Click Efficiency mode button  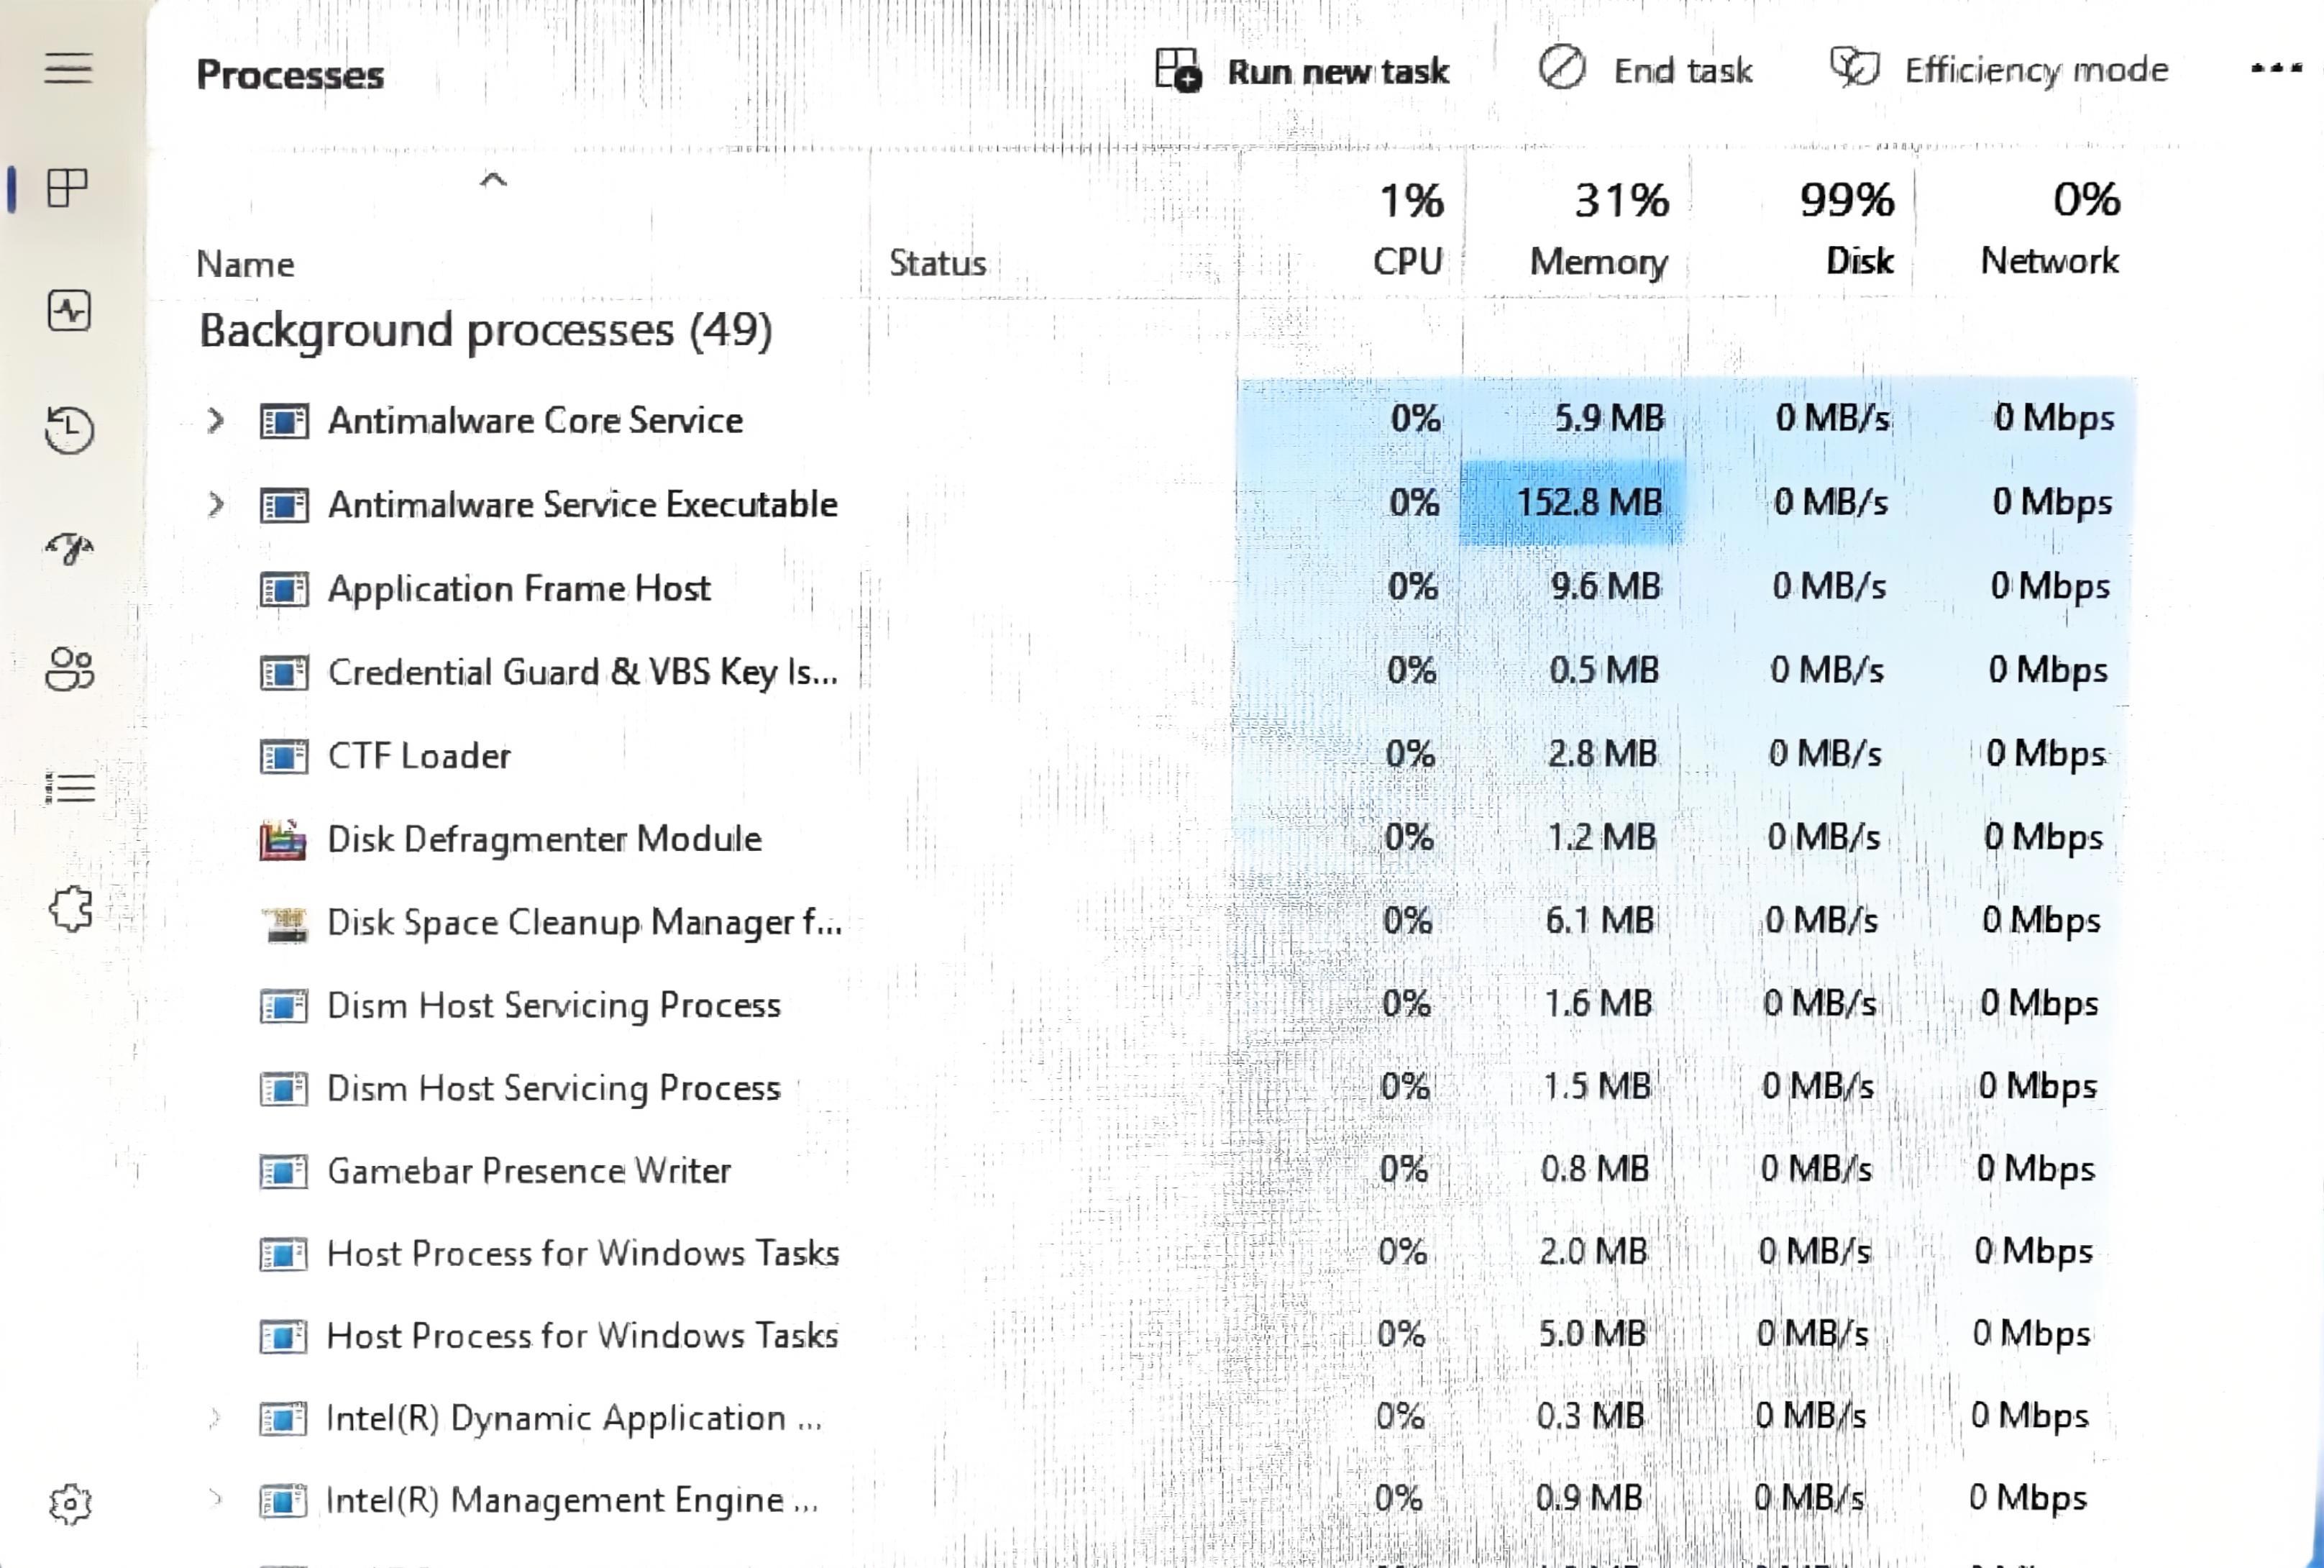point(1999,69)
